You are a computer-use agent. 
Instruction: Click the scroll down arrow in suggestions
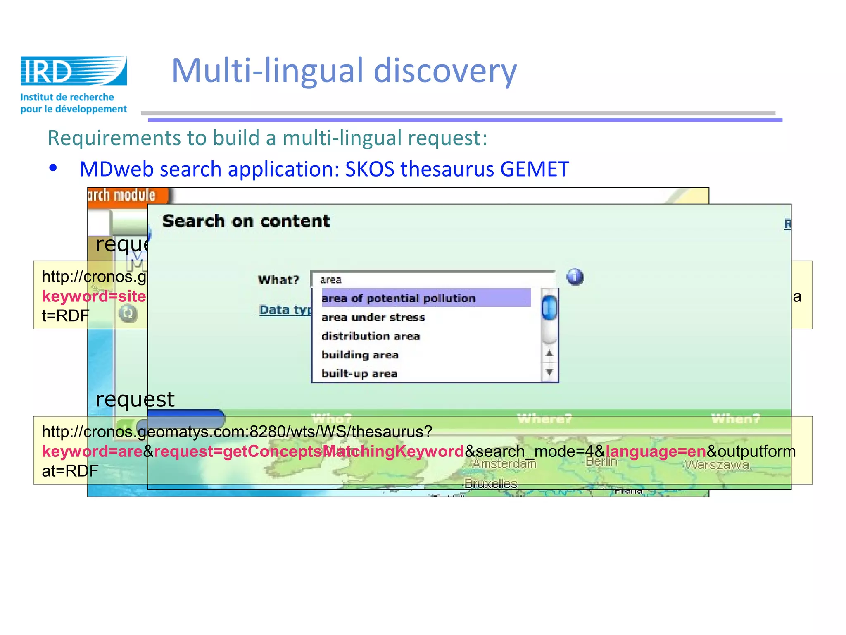[549, 372]
